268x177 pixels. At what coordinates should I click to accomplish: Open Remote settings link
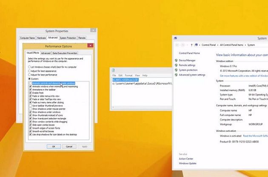(187, 65)
